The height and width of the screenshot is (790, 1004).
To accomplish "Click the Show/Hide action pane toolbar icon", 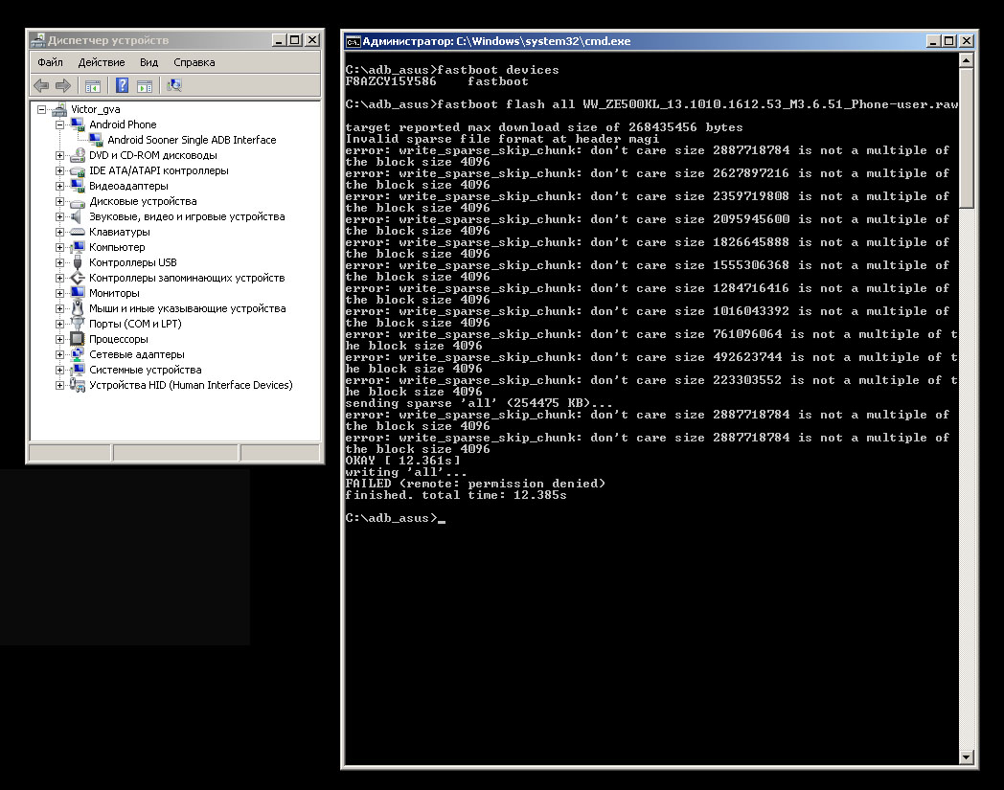I will pos(145,85).
